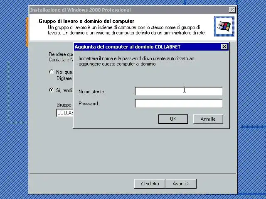Image resolution: width=266 pixels, height=199 pixels.
Task: Cancel the dialog with Annulla
Action: click(208, 119)
